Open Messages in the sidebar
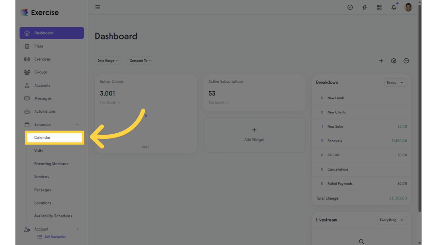Image resolution: width=437 pixels, height=245 pixels. point(43,98)
